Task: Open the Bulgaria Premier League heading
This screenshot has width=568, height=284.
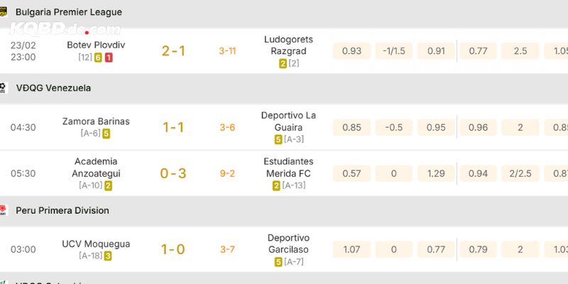Action: click(68, 12)
